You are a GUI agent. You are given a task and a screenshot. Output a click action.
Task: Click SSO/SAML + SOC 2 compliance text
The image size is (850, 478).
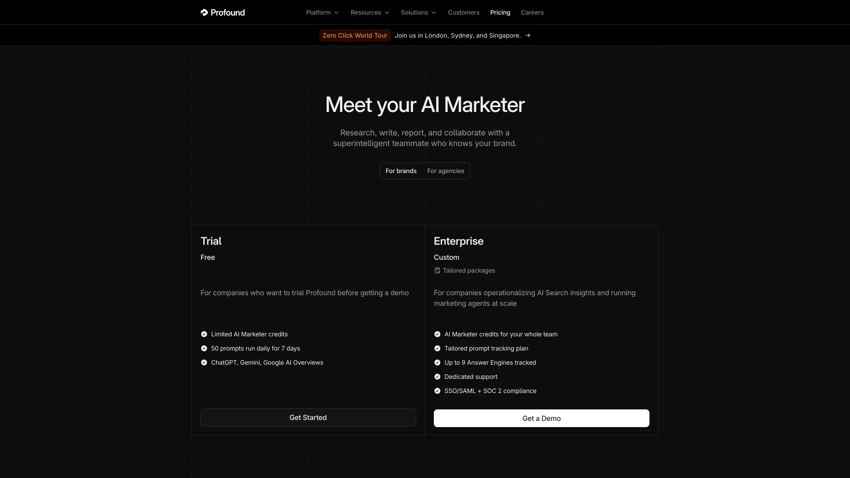pos(491,391)
